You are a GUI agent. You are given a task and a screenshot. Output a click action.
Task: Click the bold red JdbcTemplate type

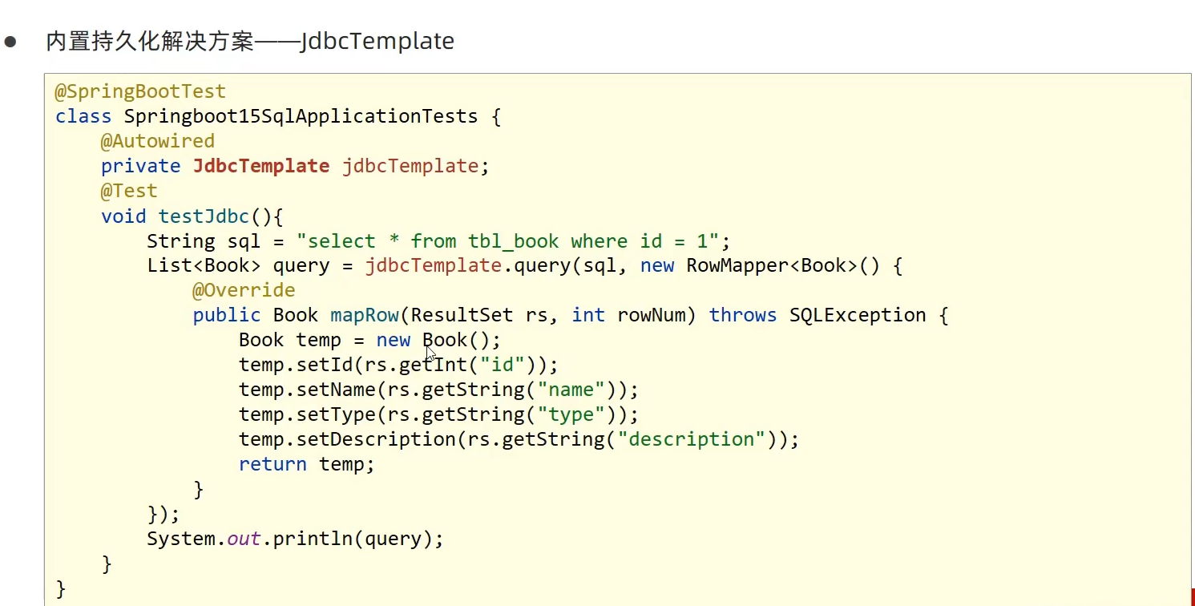(261, 166)
